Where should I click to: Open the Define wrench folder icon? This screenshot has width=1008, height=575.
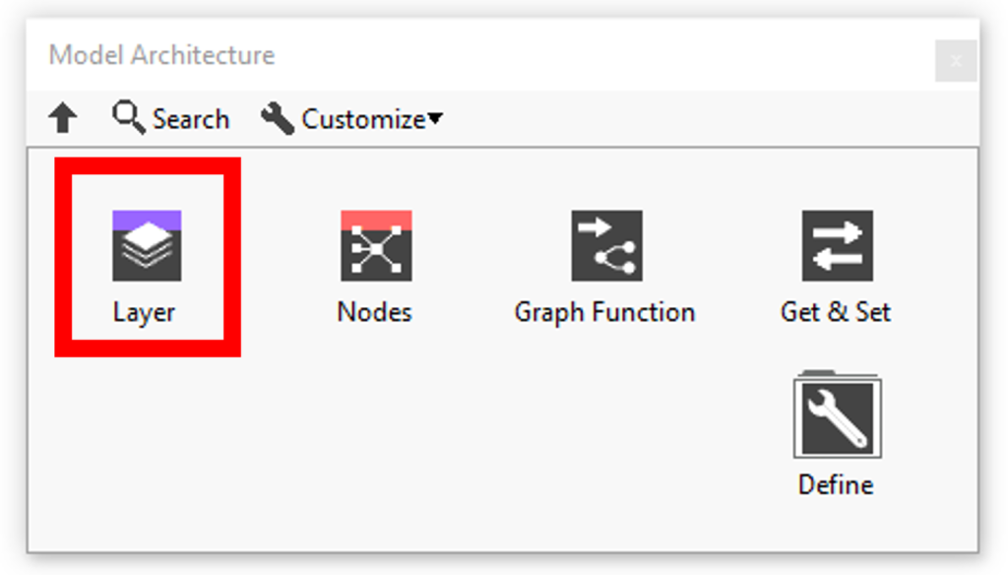[837, 415]
